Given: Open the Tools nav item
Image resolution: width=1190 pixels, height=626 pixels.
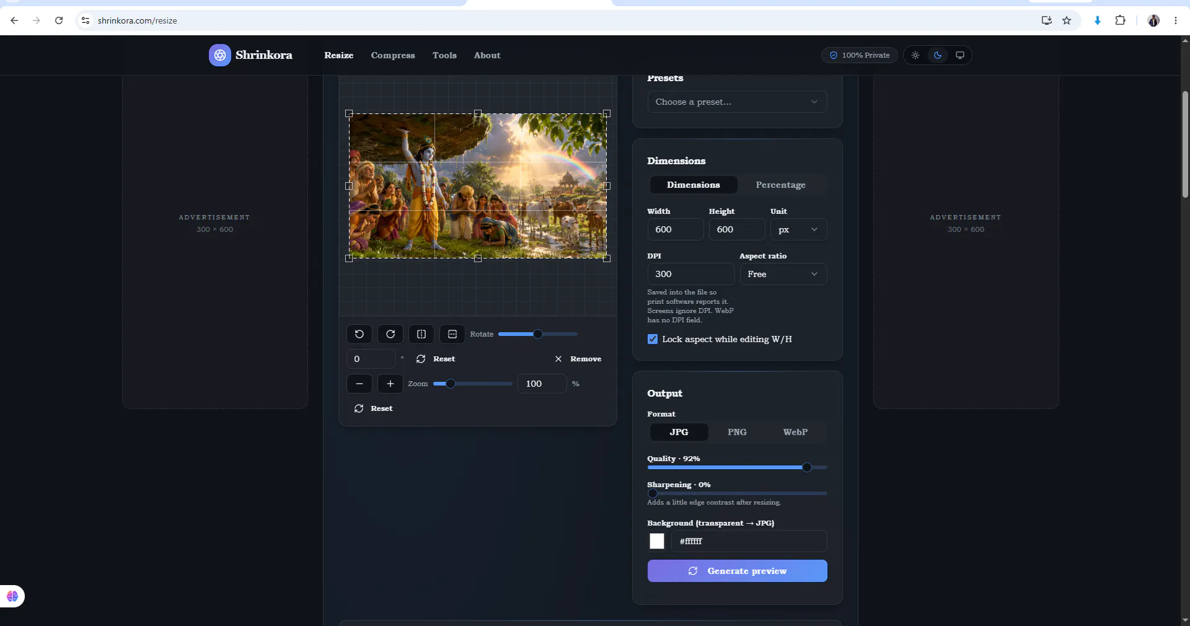Looking at the screenshot, I should [x=444, y=55].
